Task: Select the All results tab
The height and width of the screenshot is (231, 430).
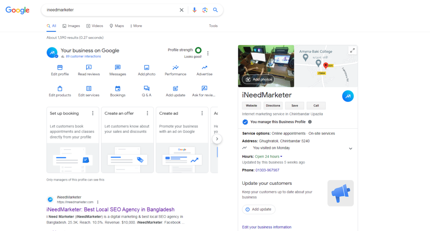Action: click(51, 26)
